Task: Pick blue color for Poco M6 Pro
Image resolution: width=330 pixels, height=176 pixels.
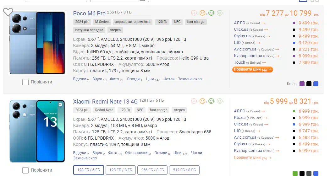Action: click(x=316, y=84)
